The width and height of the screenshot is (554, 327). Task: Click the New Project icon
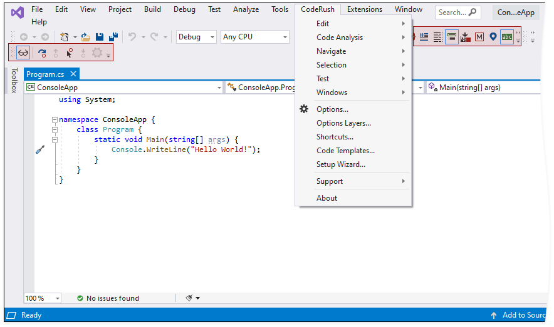click(65, 37)
